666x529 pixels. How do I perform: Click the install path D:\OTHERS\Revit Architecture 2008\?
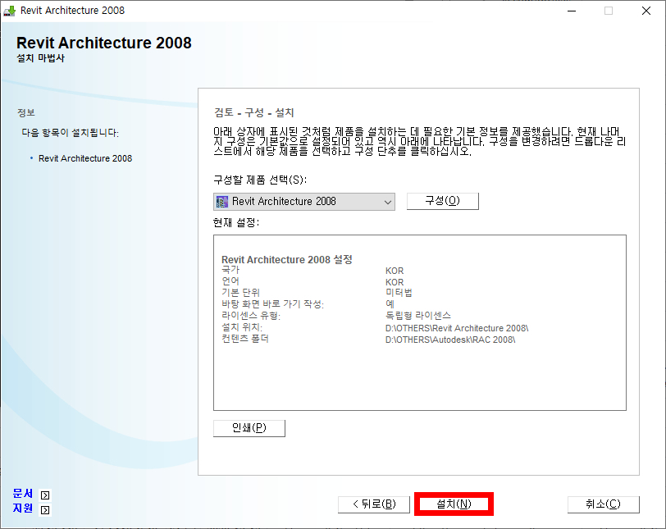pos(457,328)
